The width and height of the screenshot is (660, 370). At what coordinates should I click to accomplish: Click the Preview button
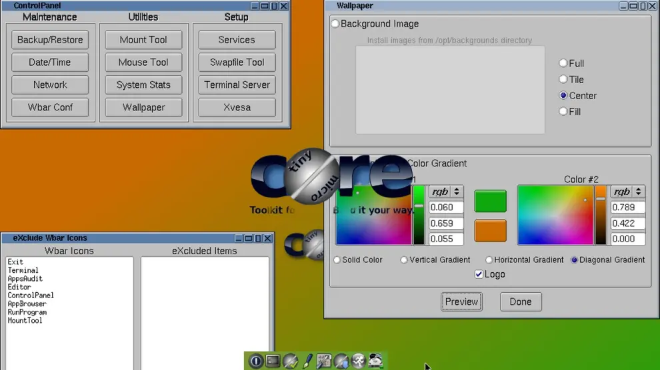click(x=461, y=301)
